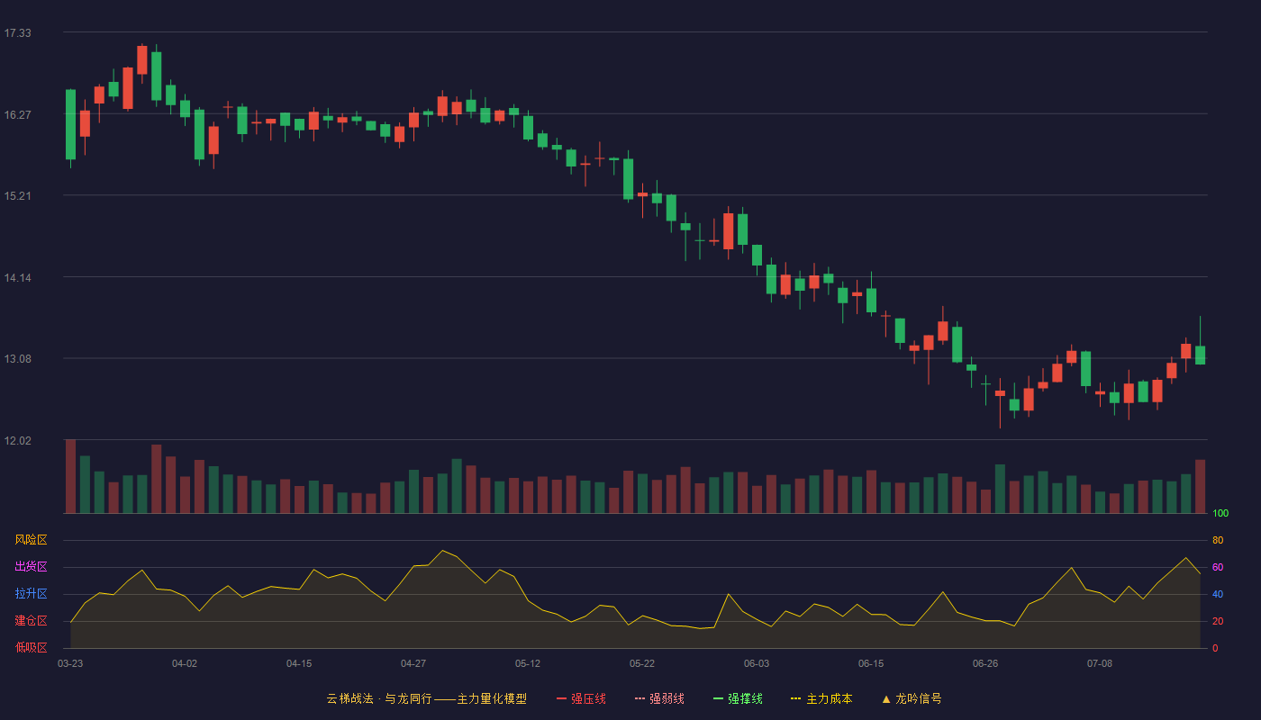Toggle the 强压线 legend item

coord(581,698)
